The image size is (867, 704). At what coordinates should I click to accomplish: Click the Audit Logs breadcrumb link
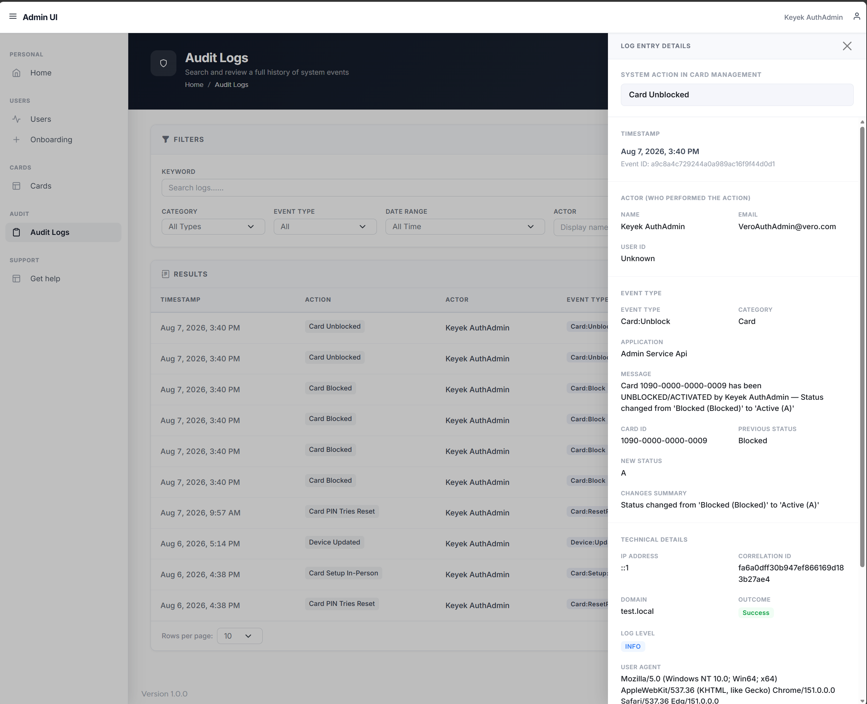(231, 85)
